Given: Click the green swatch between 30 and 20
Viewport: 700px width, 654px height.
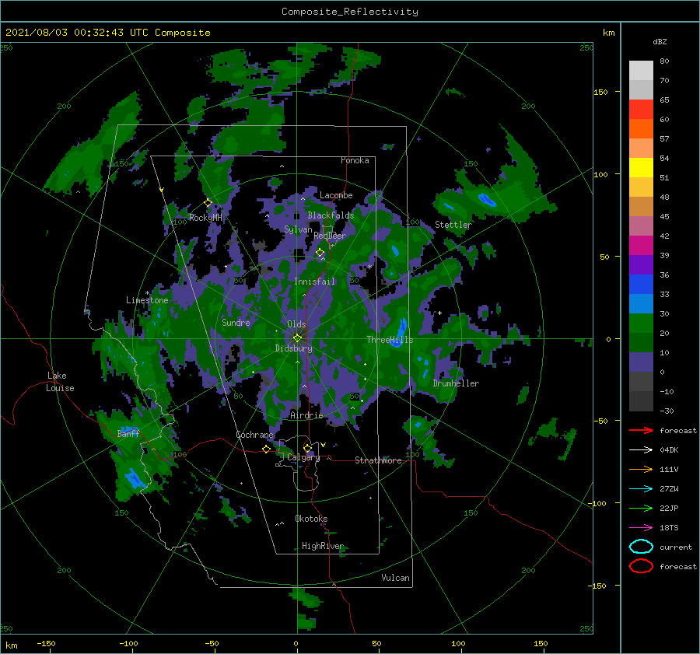Looking at the screenshot, I should click(x=641, y=324).
